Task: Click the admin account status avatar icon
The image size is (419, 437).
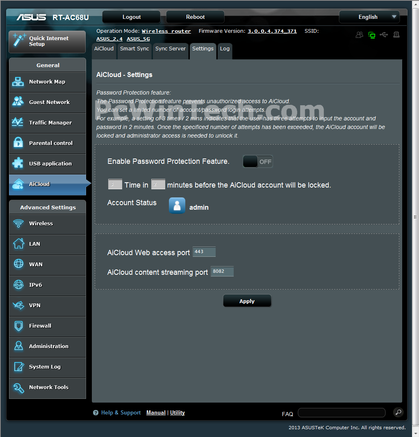Action: (177, 206)
